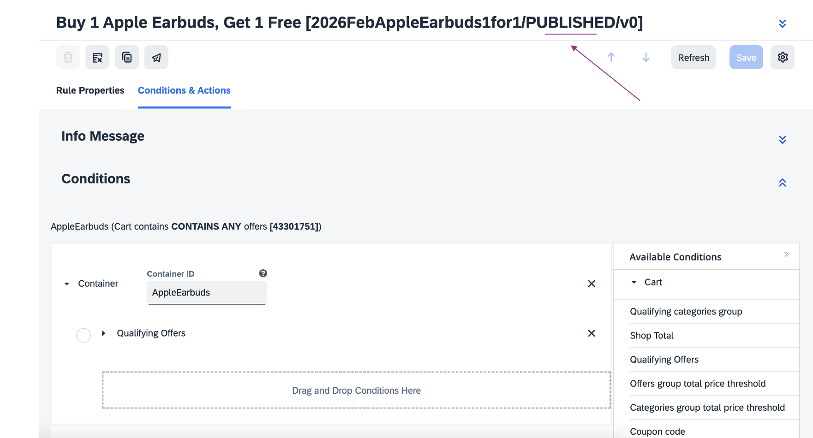Viewport: 813px width, 438px height.
Task: Collapse the Conditions section chevron
Action: [x=783, y=183]
